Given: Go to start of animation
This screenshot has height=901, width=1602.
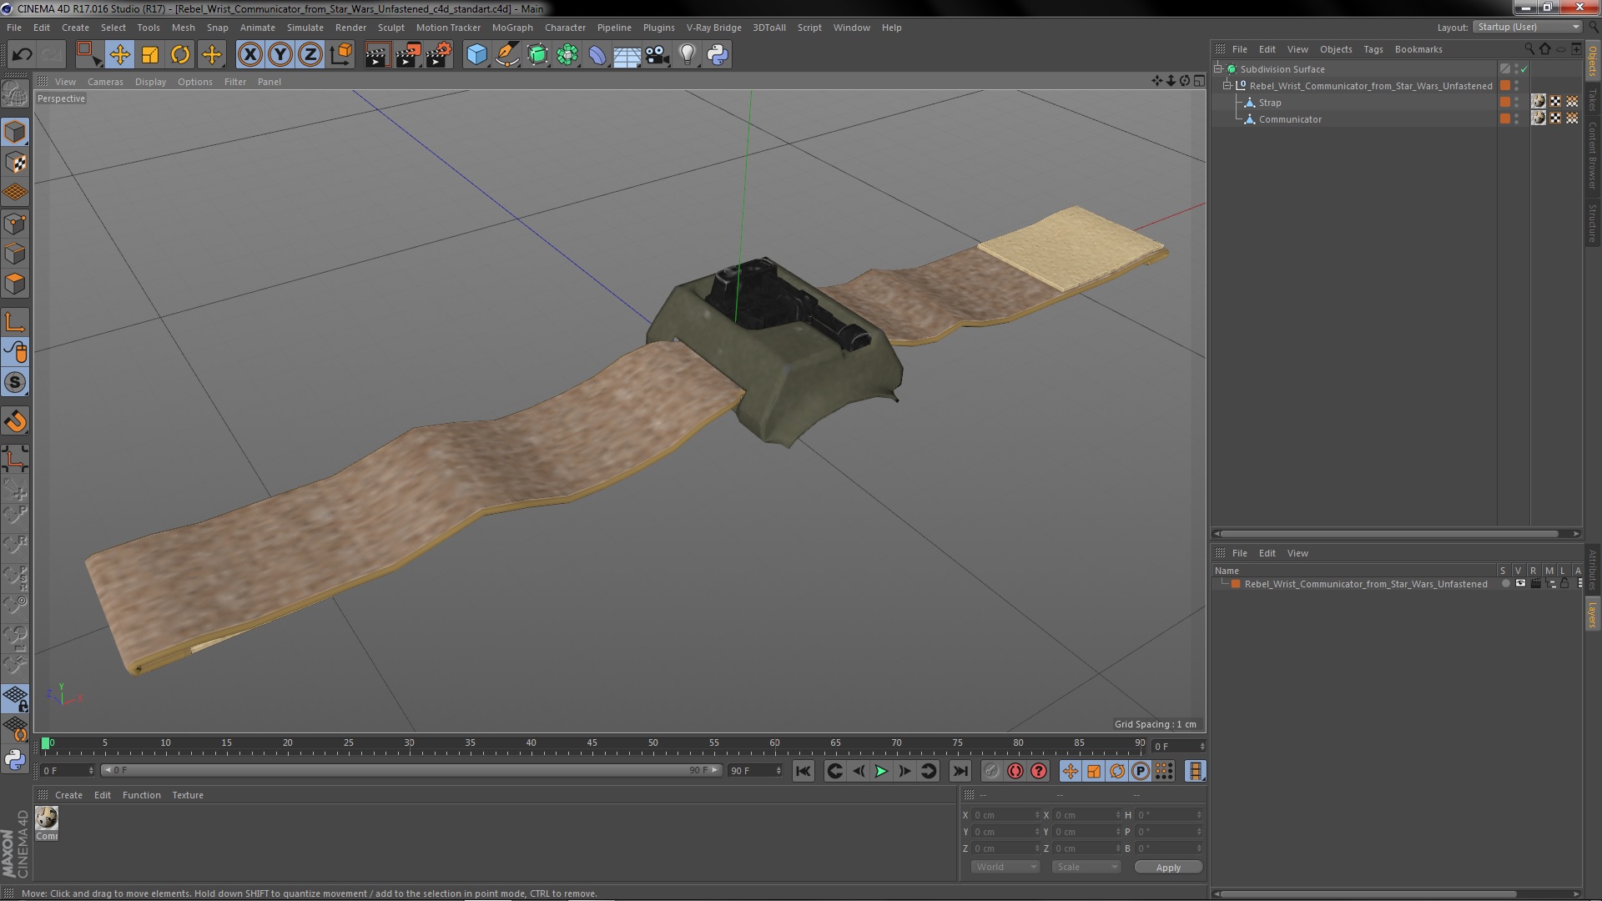Looking at the screenshot, I should coord(803,772).
